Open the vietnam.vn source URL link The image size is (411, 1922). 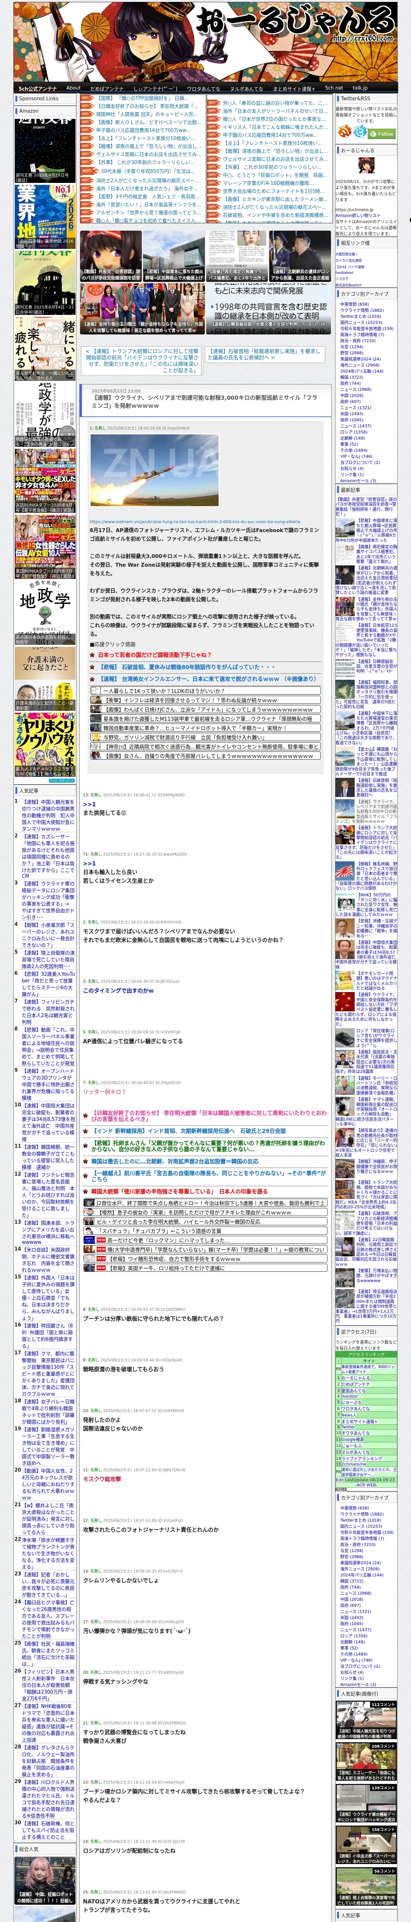tap(195, 522)
